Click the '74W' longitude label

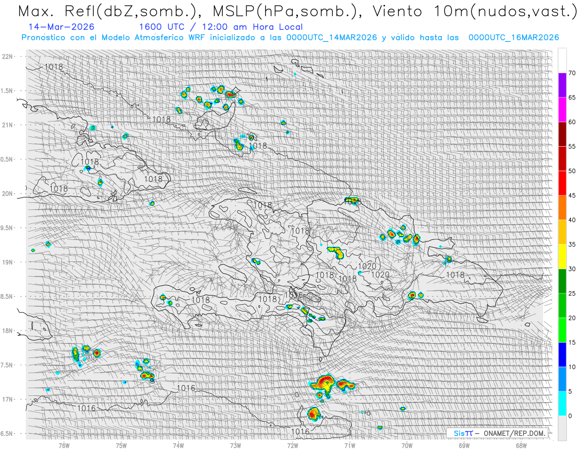pos(178,445)
